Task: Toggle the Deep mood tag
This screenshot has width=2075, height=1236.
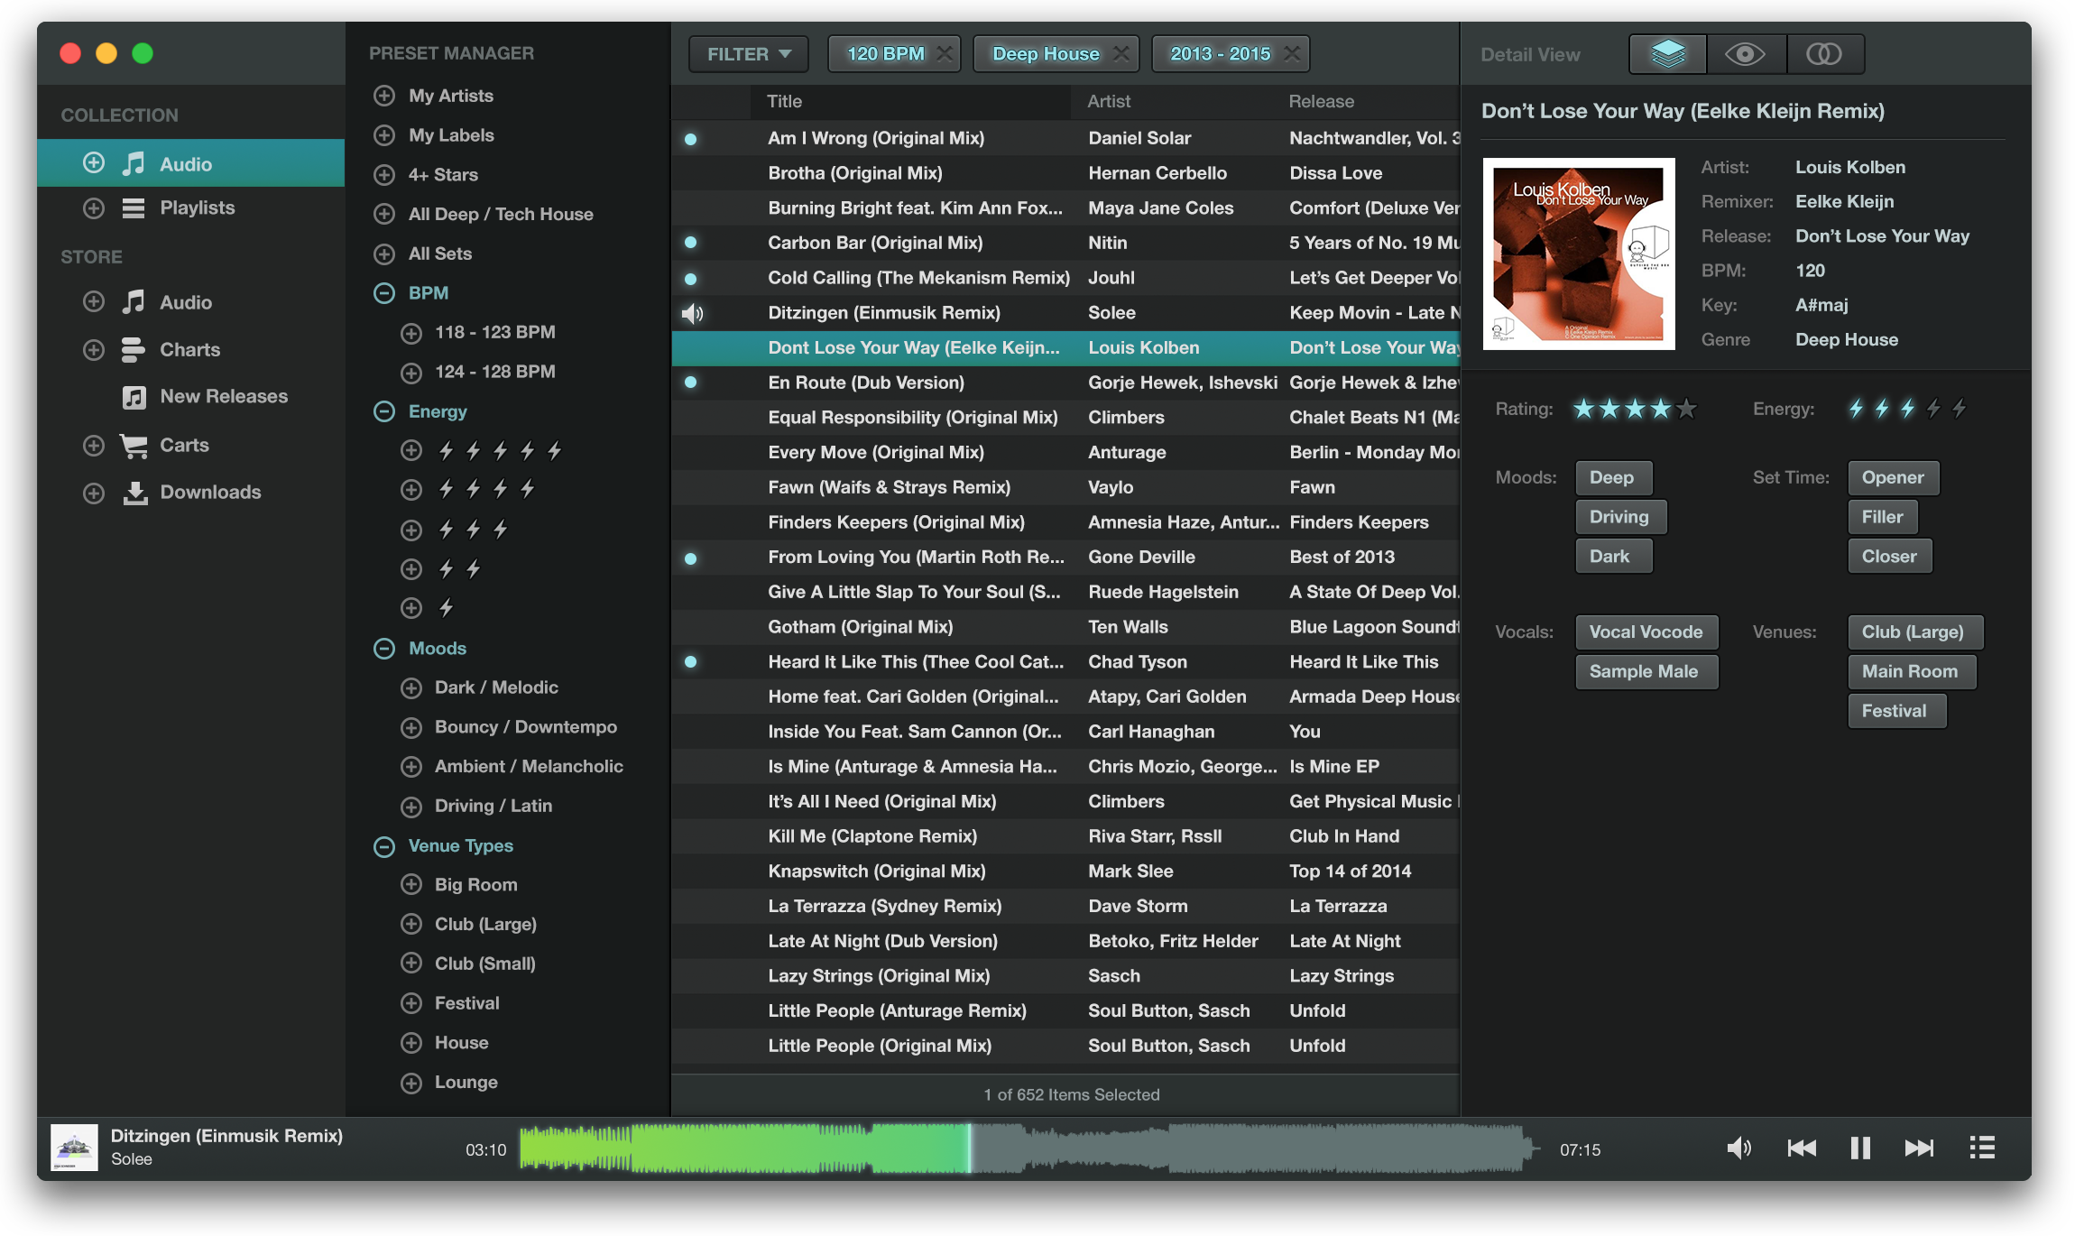Action: [1612, 478]
